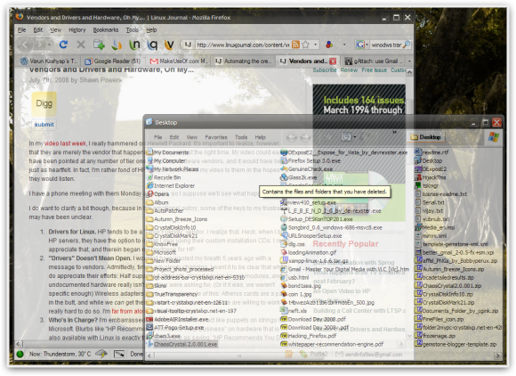Switch to Automating the cre... tab
The width and height of the screenshot is (516, 376).
point(244,61)
